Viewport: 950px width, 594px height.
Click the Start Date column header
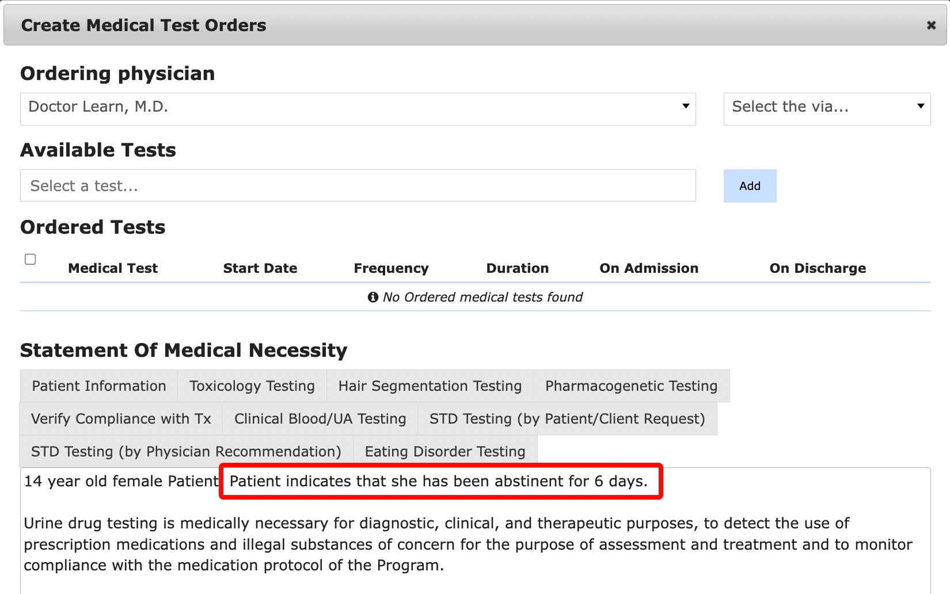point(260,268)
